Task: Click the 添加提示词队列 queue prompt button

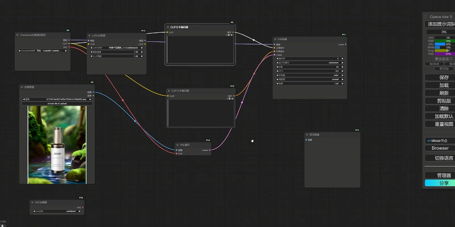Action: coord(440,24)
